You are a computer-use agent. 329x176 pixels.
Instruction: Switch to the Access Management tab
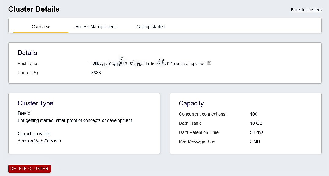click(95, 27)
